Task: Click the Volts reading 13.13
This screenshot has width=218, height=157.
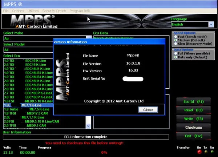Action: point(8,153)
